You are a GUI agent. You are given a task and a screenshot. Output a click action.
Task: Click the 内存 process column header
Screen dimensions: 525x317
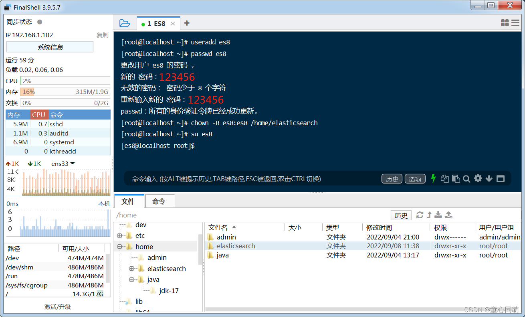18,115
